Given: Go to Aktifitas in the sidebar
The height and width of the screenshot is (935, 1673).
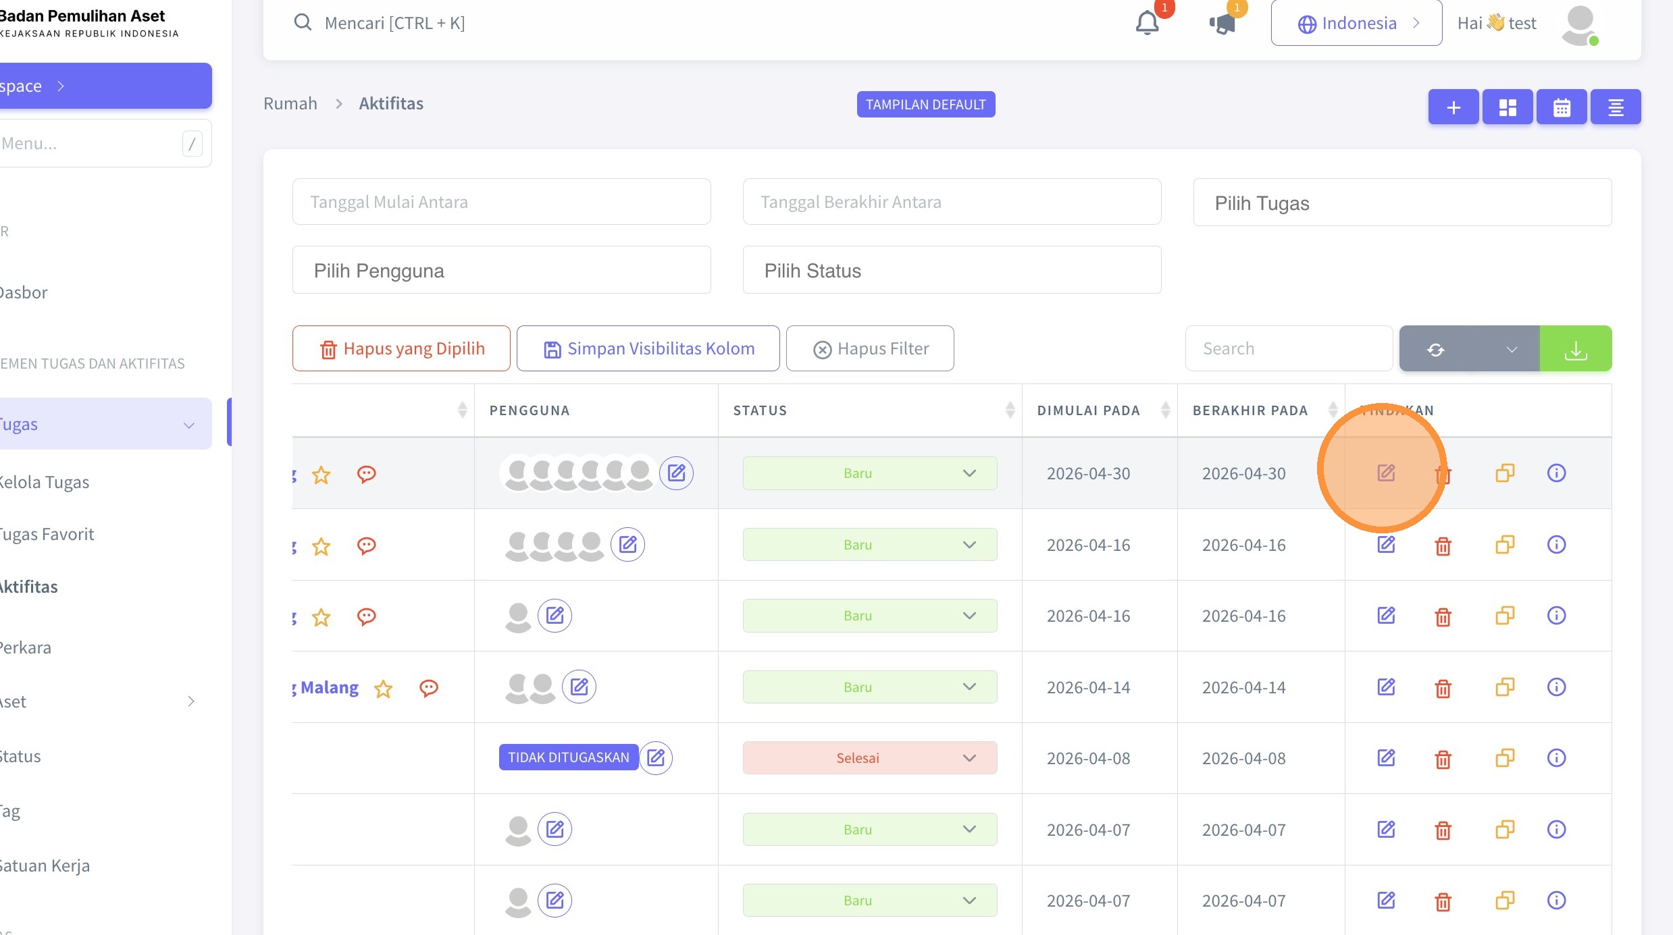Looking at the screenshot, I should pos(29,587).
